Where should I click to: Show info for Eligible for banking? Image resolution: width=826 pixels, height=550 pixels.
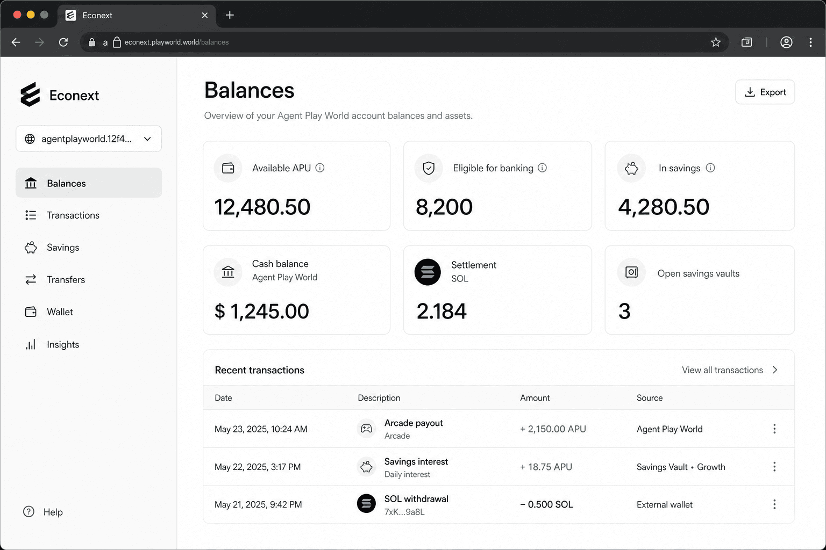tap(543, 168)
